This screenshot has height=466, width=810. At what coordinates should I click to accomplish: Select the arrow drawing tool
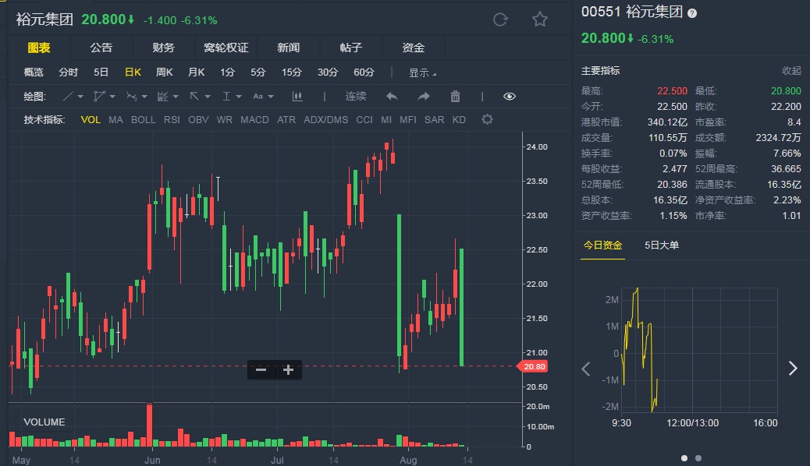[194, 97]
